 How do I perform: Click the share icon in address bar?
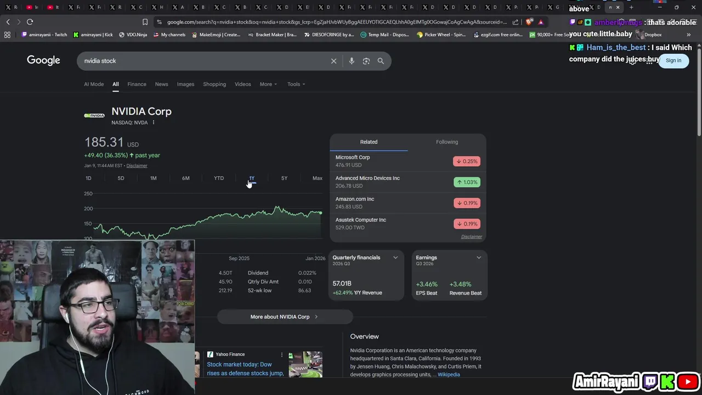point(516,22)
